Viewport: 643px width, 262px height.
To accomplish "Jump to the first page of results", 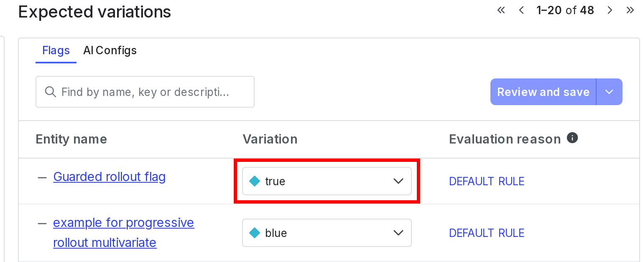I will pos(501,10).
